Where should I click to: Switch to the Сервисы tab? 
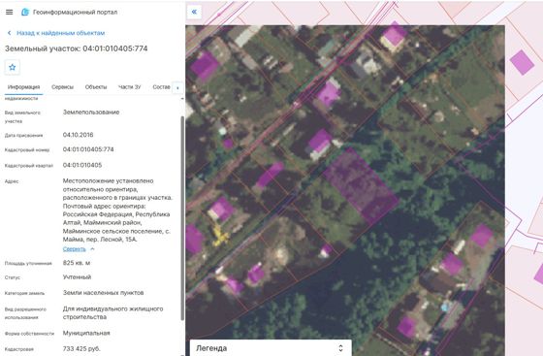point(62,87)
